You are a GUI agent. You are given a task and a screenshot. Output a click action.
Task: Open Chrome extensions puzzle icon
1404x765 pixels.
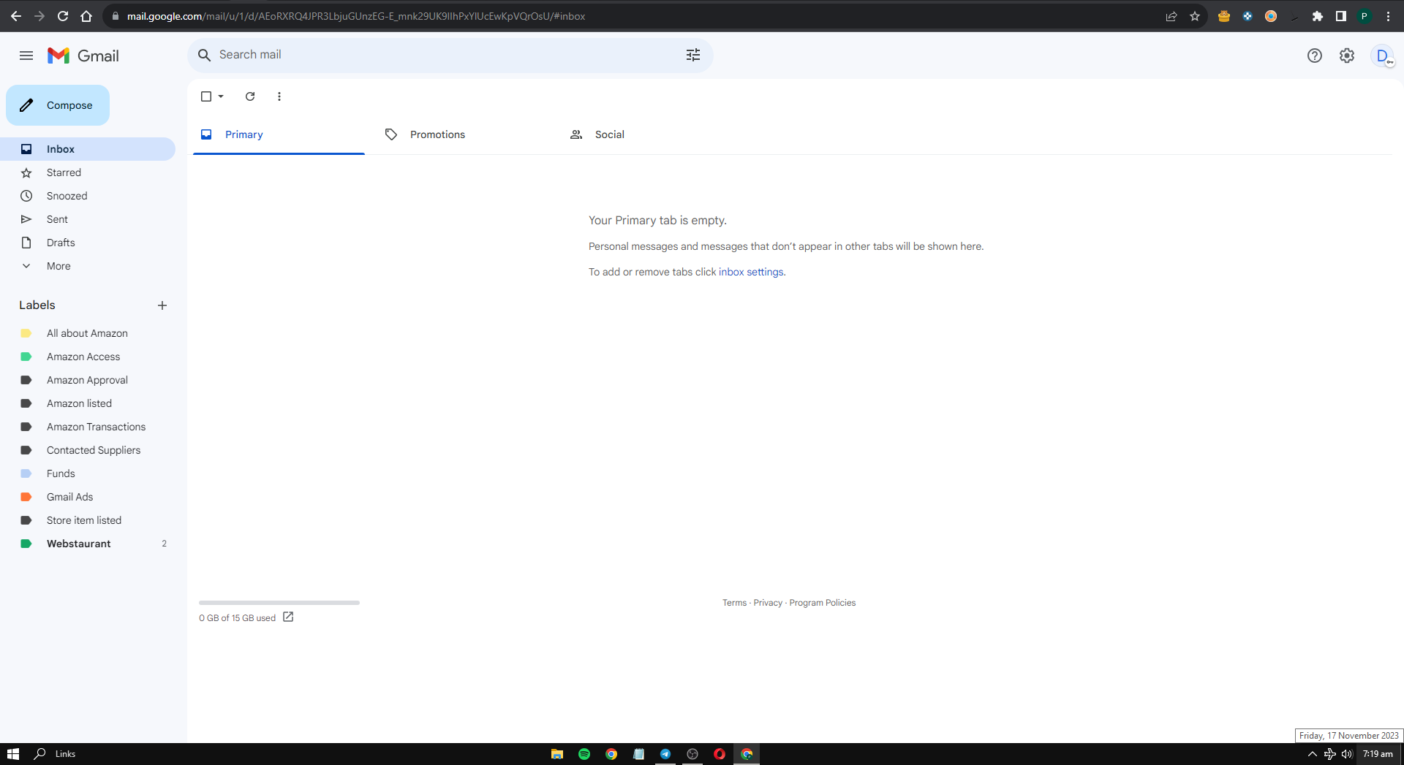tap(1318, 16)
